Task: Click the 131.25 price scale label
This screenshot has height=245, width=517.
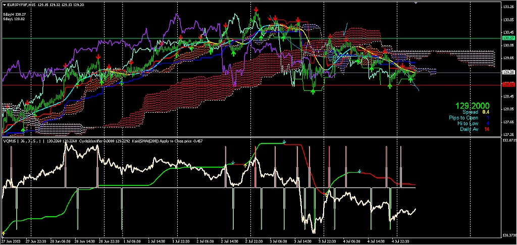Action: [507, 7]
